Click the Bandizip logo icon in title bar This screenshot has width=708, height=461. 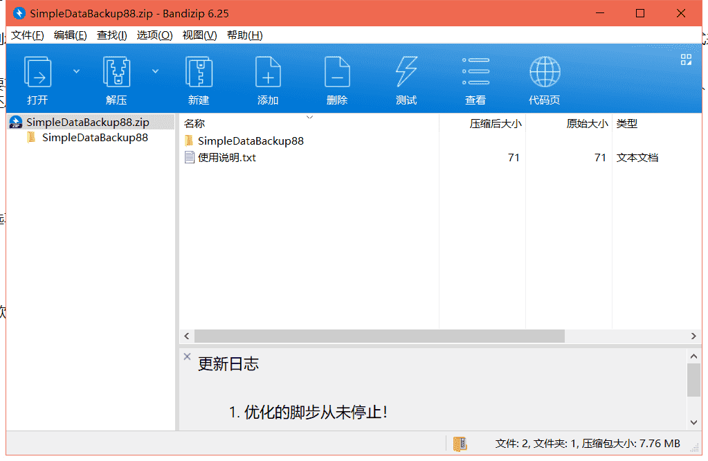19,13
